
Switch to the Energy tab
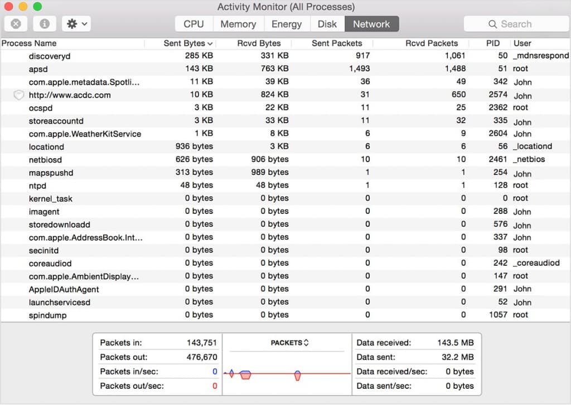click(x=287, y=24)
